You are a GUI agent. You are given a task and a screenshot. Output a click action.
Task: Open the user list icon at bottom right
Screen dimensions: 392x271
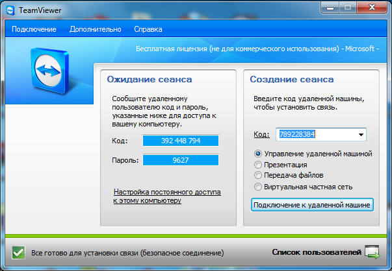(372, 252)
